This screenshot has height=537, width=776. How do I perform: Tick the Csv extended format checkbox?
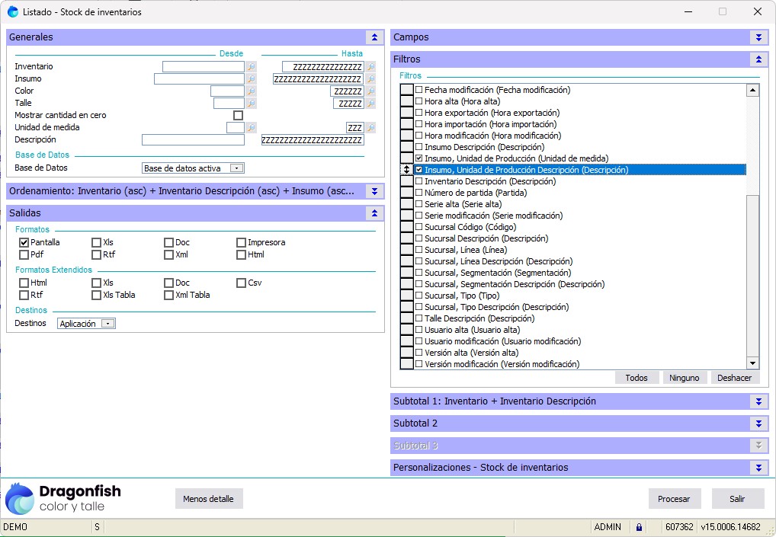coord(241,283)
